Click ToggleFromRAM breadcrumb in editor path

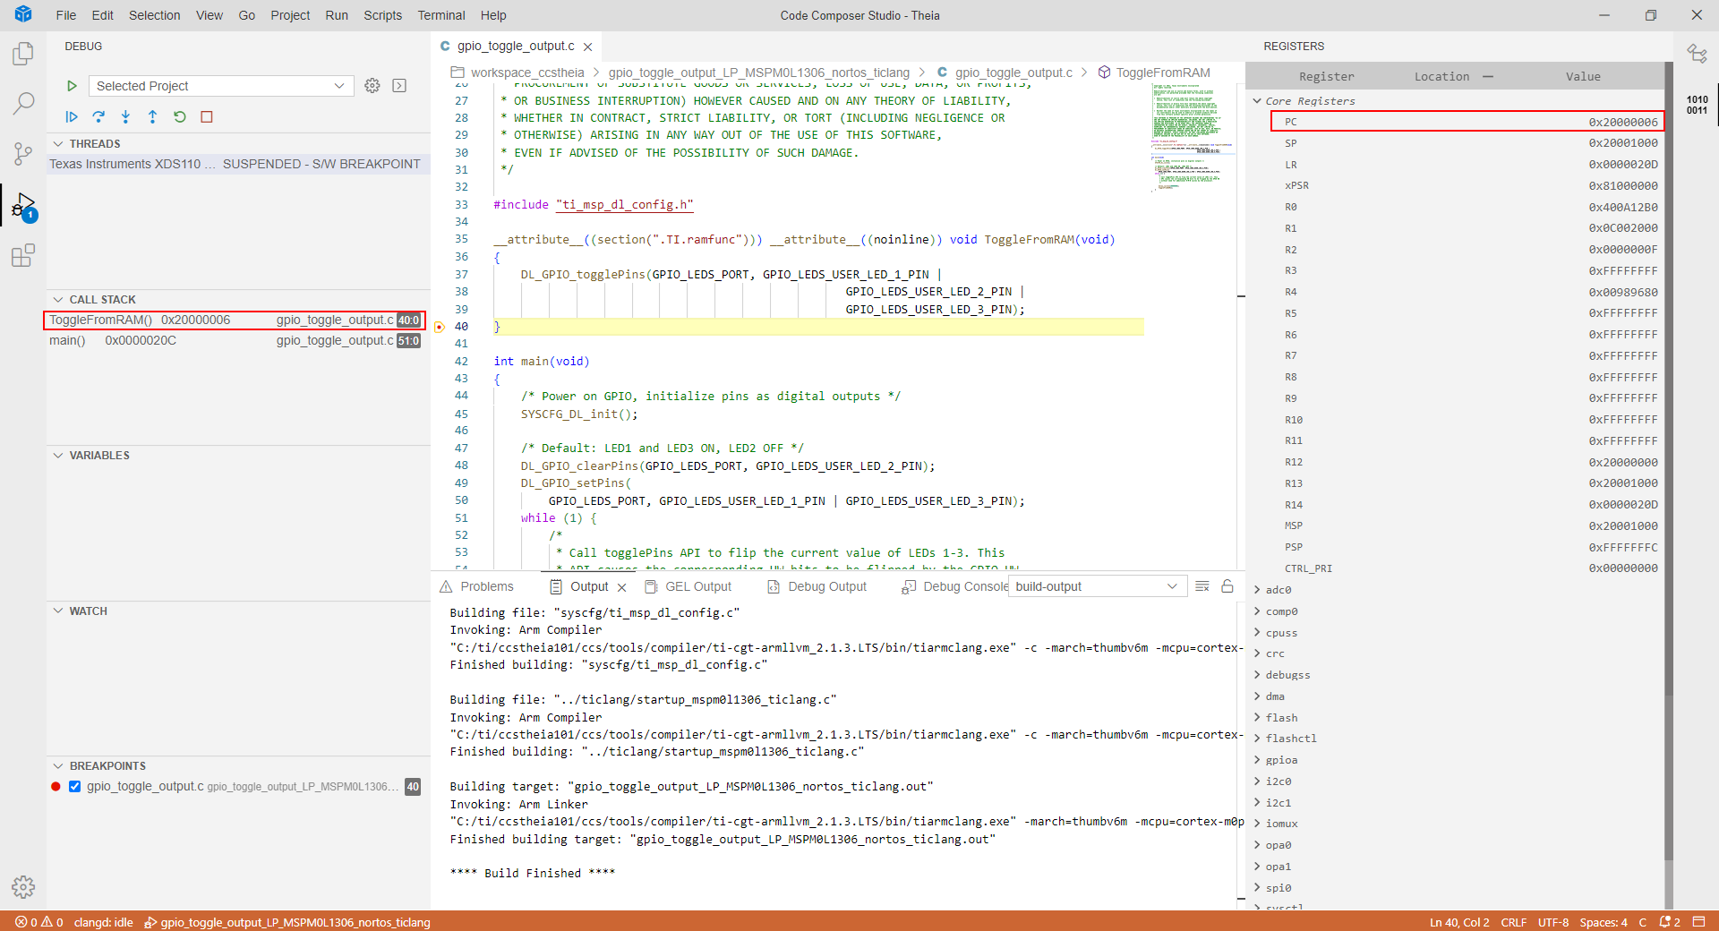point(1162,73)
